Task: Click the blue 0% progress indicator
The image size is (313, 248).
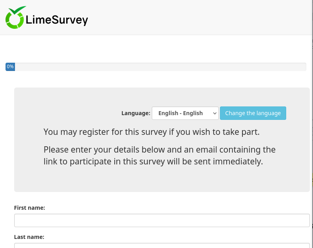Action: click(x=10, y=67)
